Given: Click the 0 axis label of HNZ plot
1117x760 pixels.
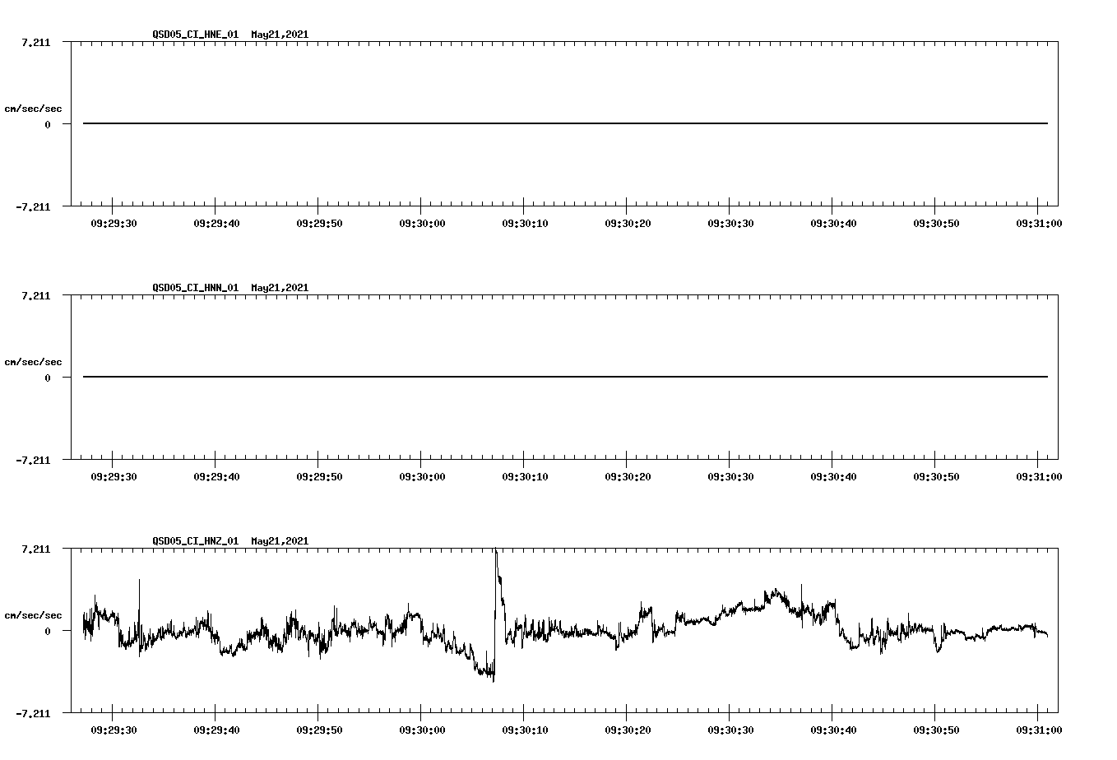Looking at the screenshot, I should tap(48, 631).
